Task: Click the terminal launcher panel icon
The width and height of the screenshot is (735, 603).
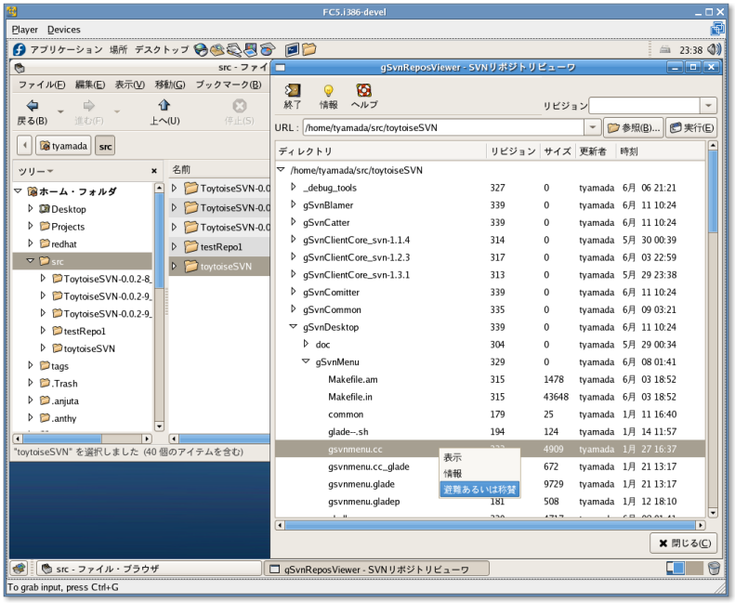Action: pyautogui.click(x=292, y=49)
